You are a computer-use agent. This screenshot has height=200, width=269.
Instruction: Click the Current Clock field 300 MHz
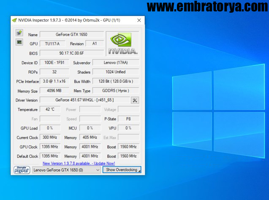pyautogui.click(x=50, y=137)
